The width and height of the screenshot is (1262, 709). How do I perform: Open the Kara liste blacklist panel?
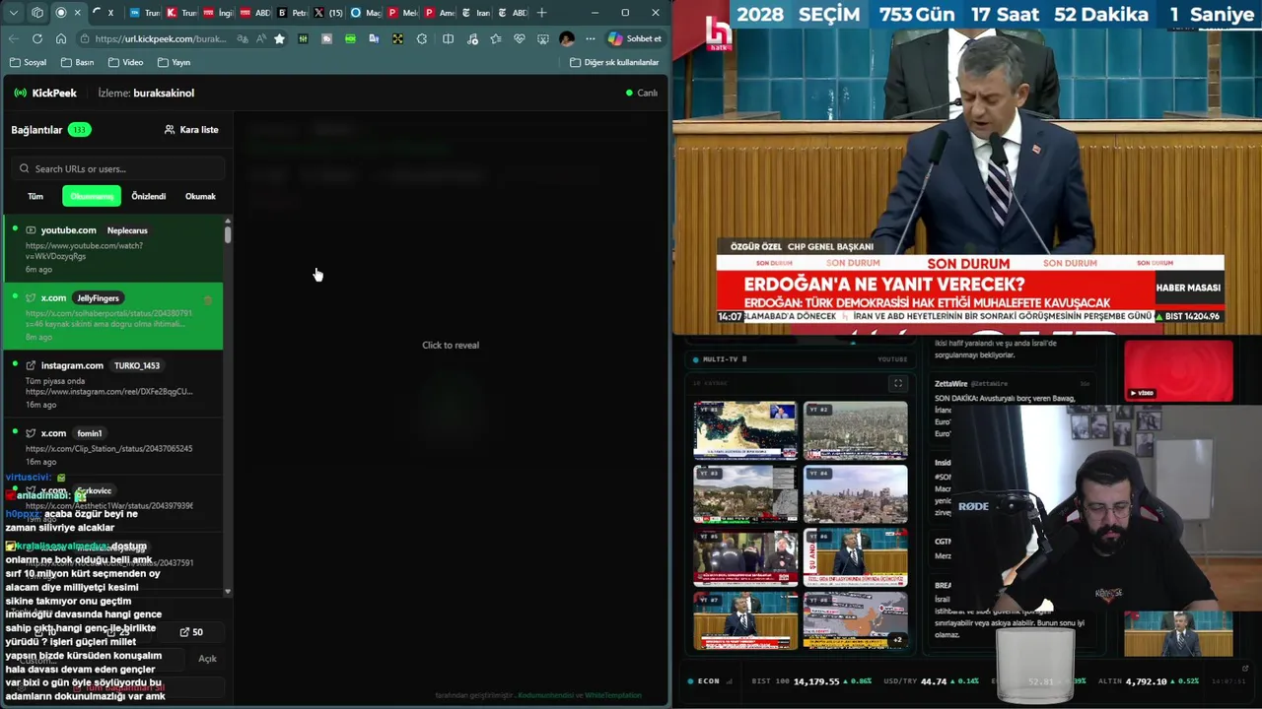[x=191, y=130]
